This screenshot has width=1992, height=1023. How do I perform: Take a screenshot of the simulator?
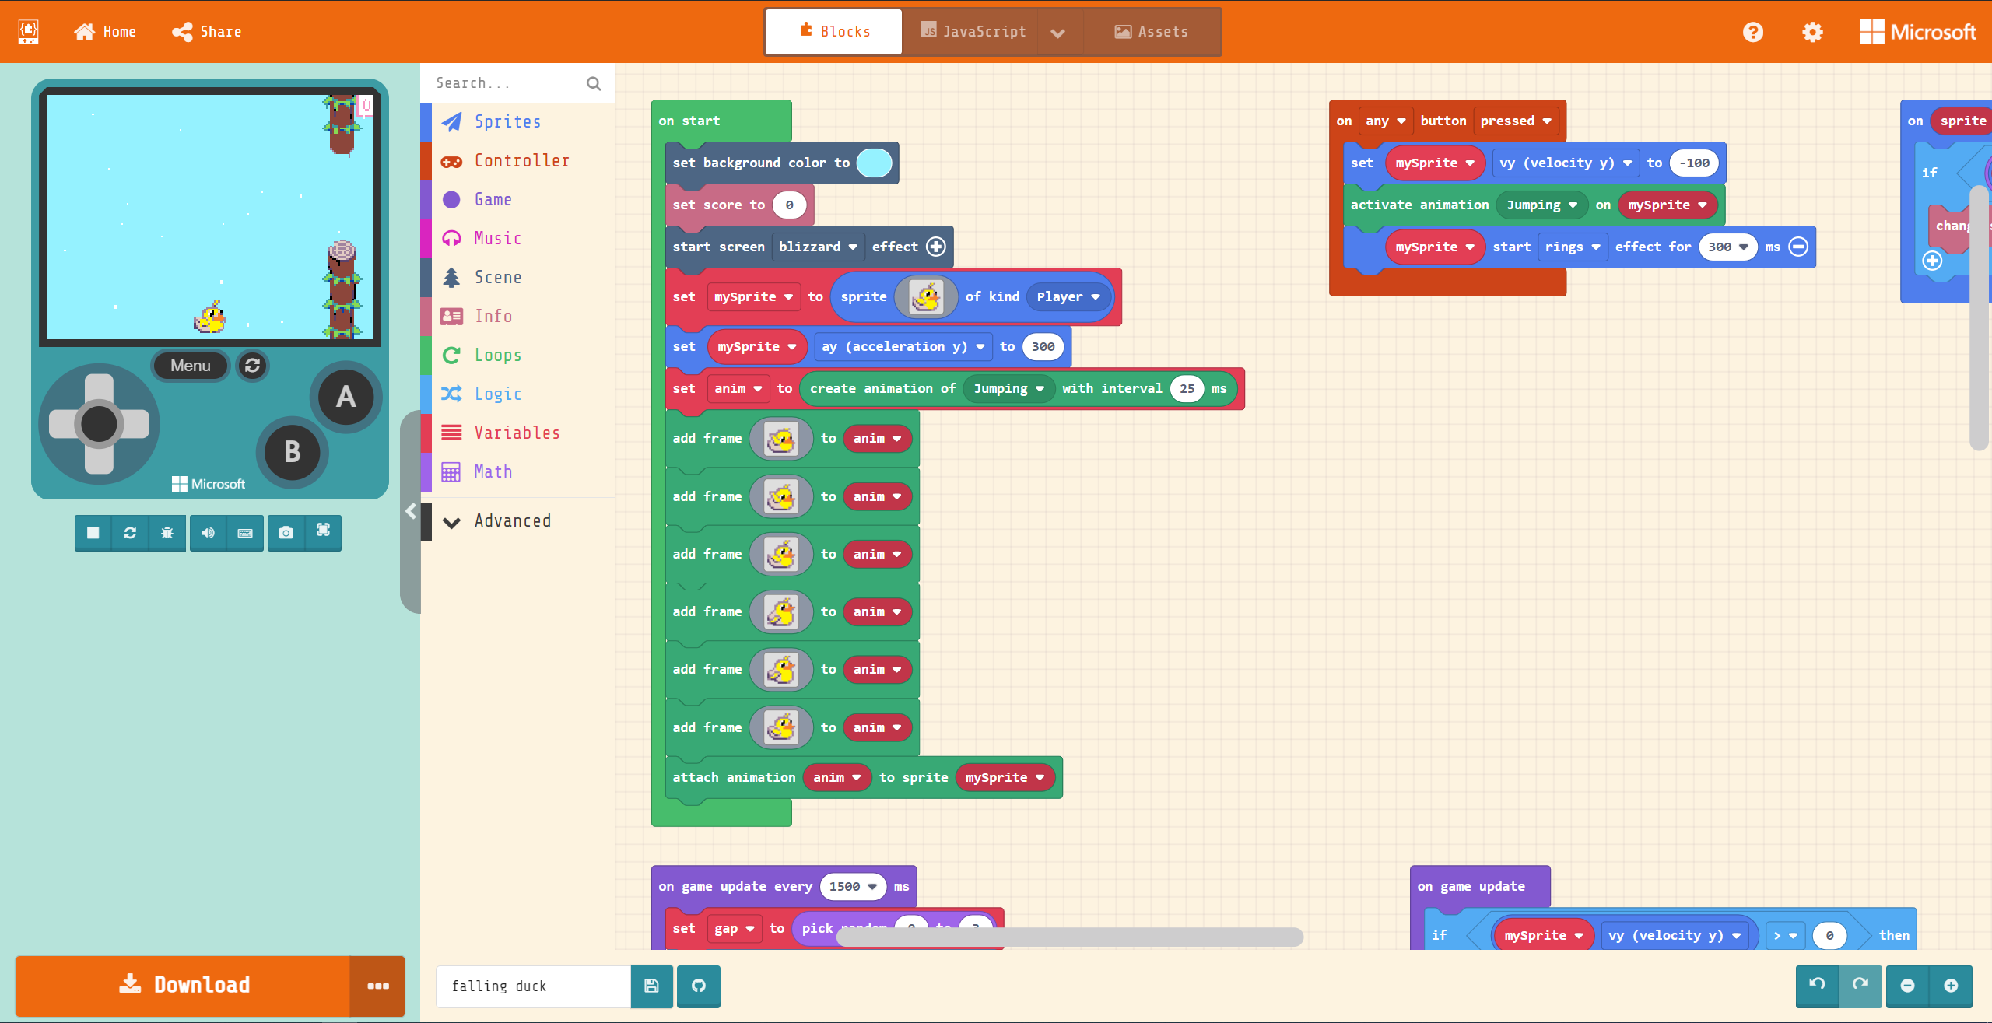pos(286,533)
